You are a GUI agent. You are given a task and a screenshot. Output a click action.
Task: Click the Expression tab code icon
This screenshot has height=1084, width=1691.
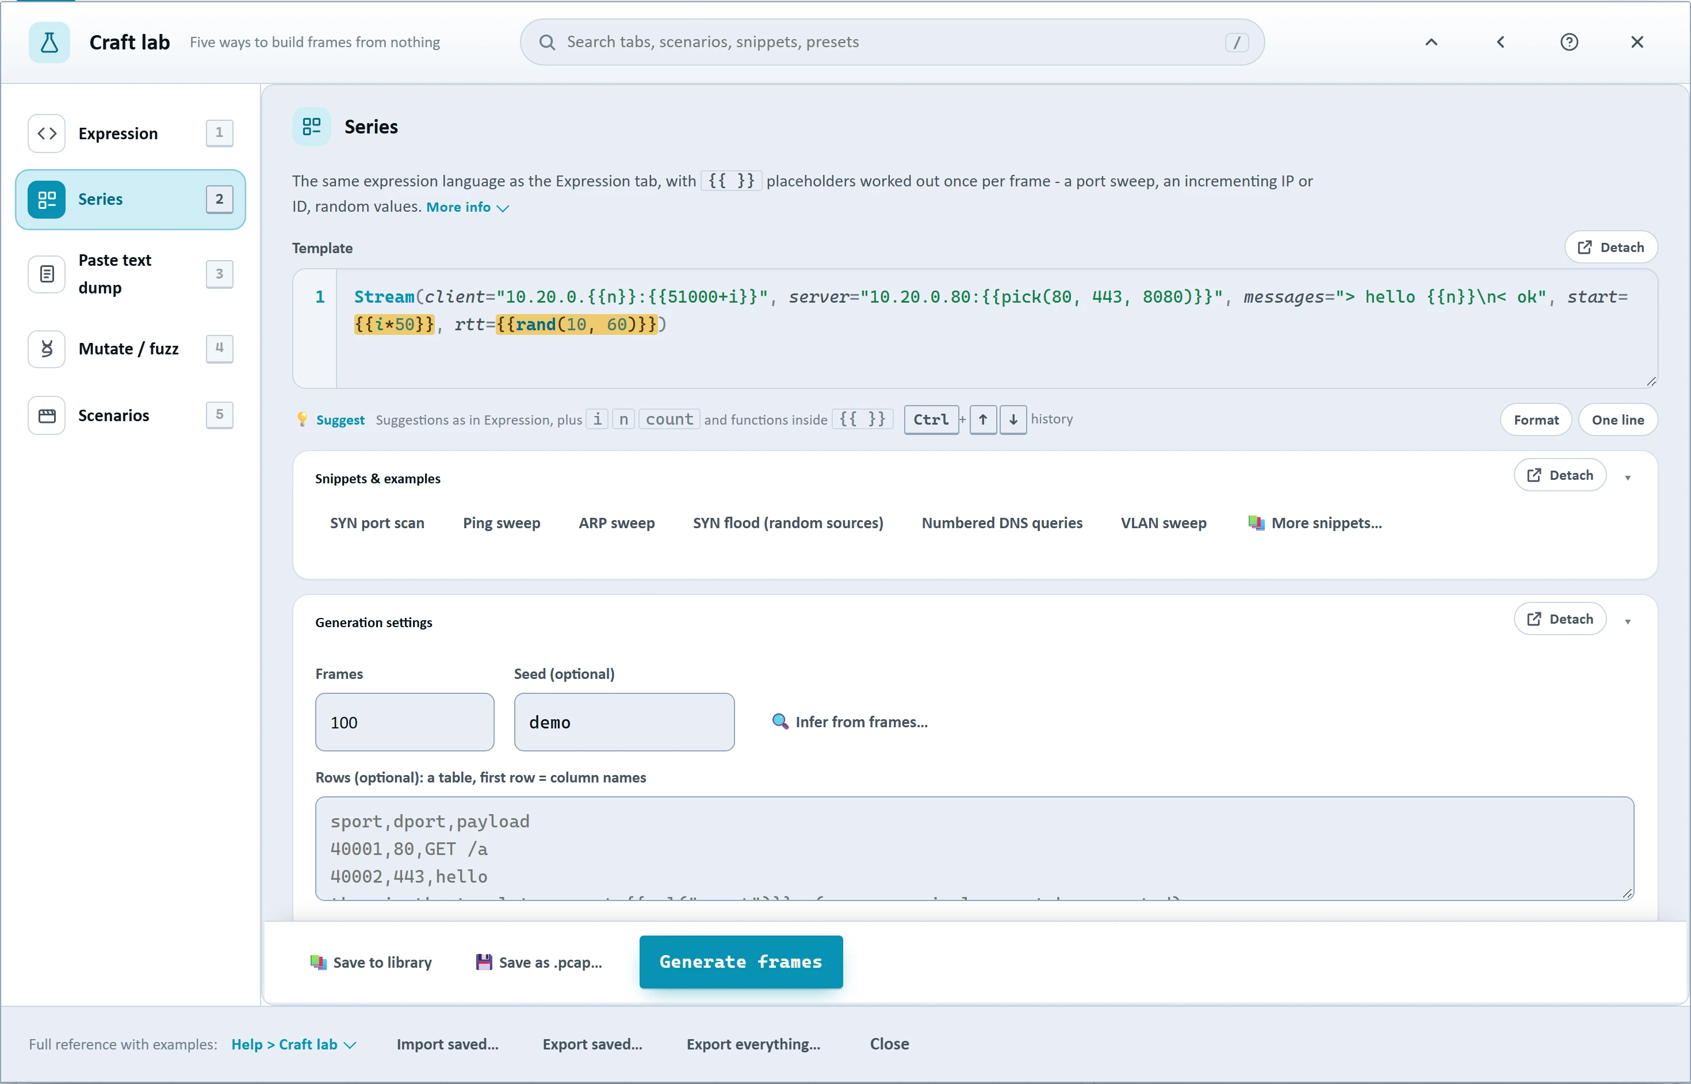point(47,133)
